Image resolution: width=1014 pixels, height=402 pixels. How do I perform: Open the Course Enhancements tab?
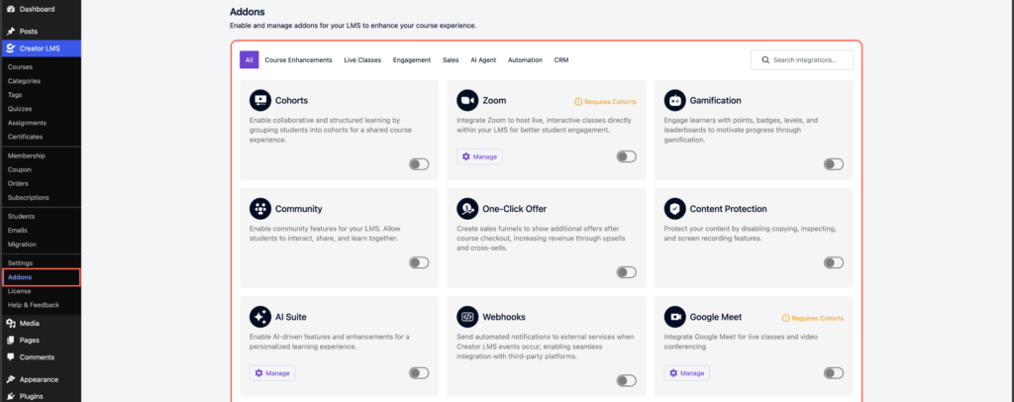[x=298, y=60]
